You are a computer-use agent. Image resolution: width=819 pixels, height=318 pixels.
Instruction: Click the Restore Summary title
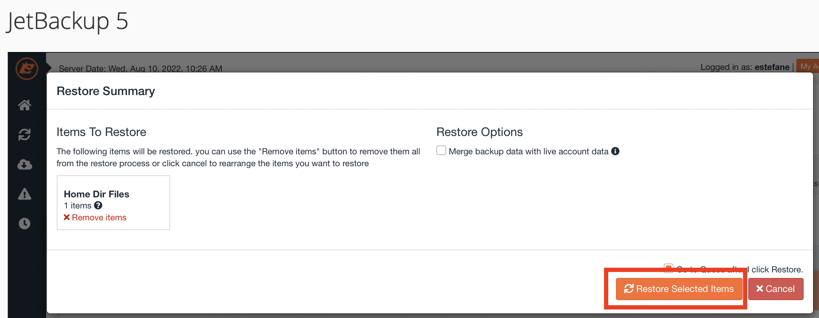tap(106, 91)
